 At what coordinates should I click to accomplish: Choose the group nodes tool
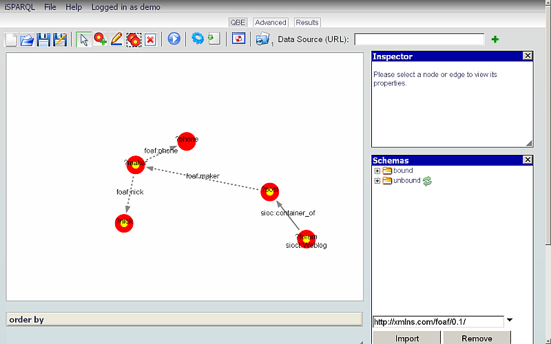134,39
